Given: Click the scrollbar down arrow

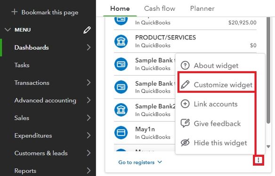Looking at the screenshot, I should (x=268, y=146).
